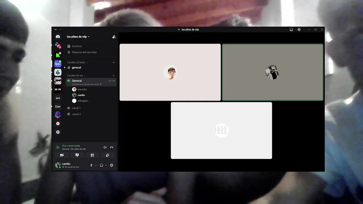Focus the bottom white avatar video tile

click(x=221, y=130)
